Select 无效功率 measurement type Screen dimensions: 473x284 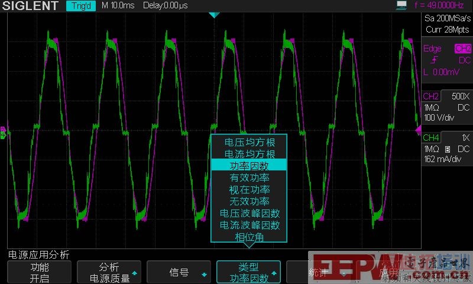pyautogui.click(x=249, y=201)
